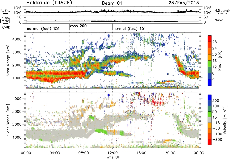Screen dimensions: 230x159
Task: Click 'normal (fast) 151' entry starting at 12:00
Action: [130, 28]
